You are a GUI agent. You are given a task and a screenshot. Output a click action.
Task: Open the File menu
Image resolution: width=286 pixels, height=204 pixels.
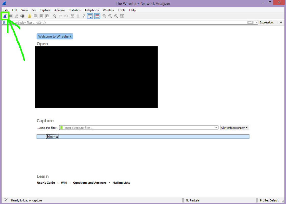coord(6,10)
